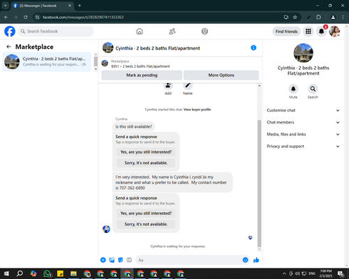
Task: Expand the Privacy and support section
Action: coord(303,146)
